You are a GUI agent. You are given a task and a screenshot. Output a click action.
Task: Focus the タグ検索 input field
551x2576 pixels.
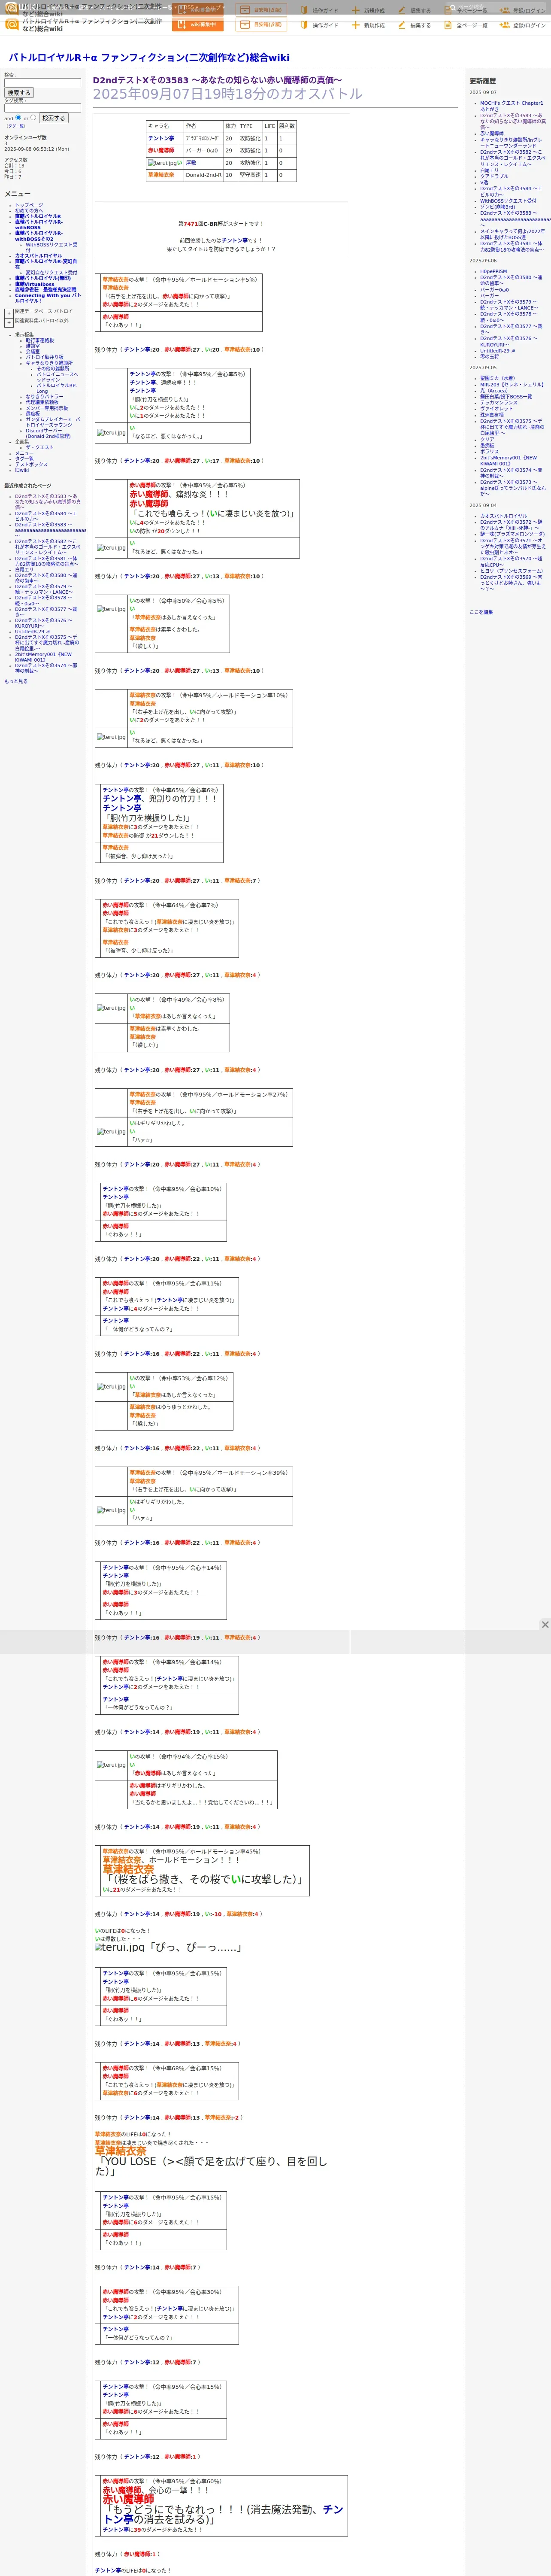(42, 108)
